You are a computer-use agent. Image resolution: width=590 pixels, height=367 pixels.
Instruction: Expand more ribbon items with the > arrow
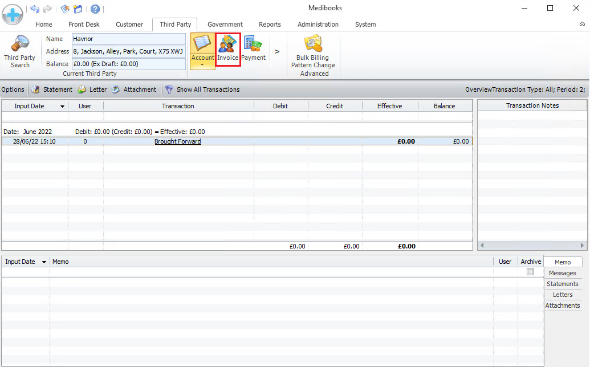point(277,51)
